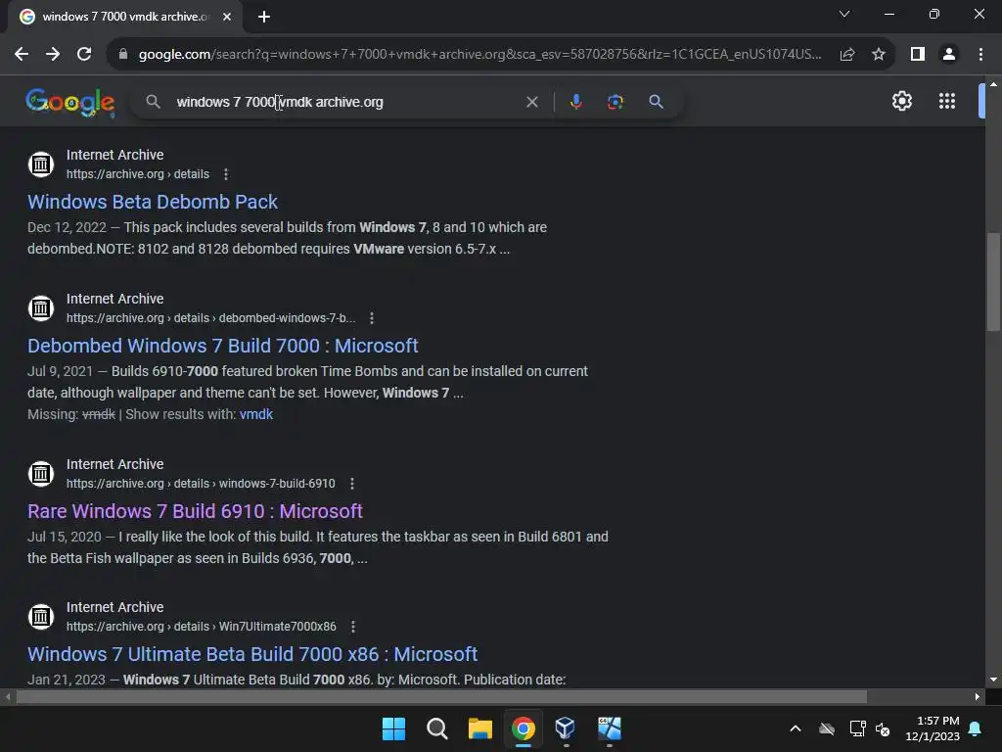Close the windows 7 7000 vmdk tab
Image resolution: width=1002 pixels, height=752 pixels.
[x=227, y=17]
